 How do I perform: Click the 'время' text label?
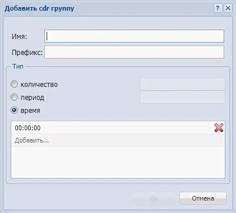(30, 111)
